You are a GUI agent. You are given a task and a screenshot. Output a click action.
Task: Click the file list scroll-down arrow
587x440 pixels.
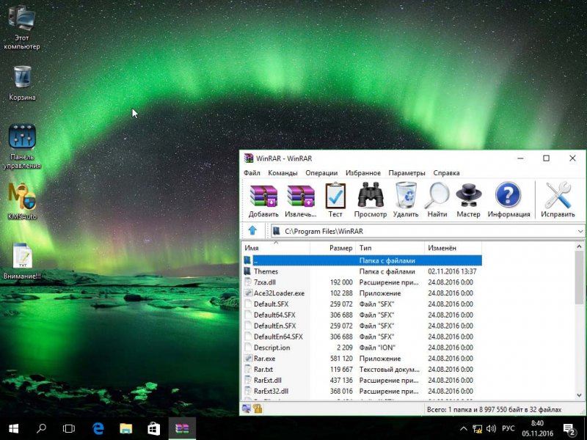coord(579,395)
